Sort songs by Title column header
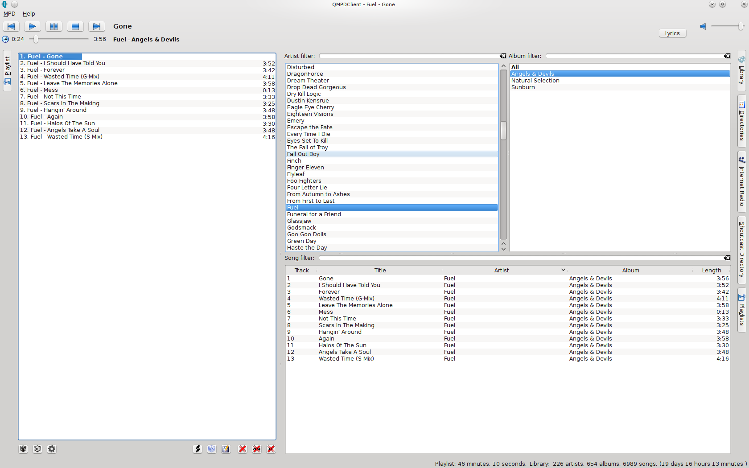Viewport: 749px width, 468px height. point(380,271)
